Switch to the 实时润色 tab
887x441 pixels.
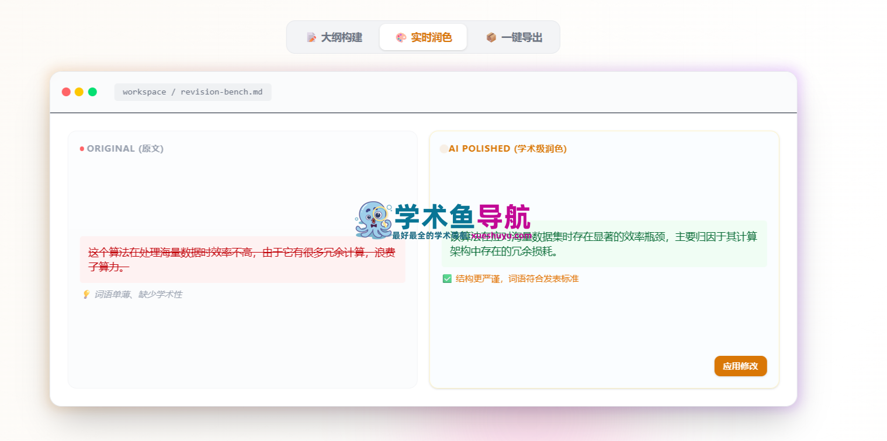tap(423, 37)
